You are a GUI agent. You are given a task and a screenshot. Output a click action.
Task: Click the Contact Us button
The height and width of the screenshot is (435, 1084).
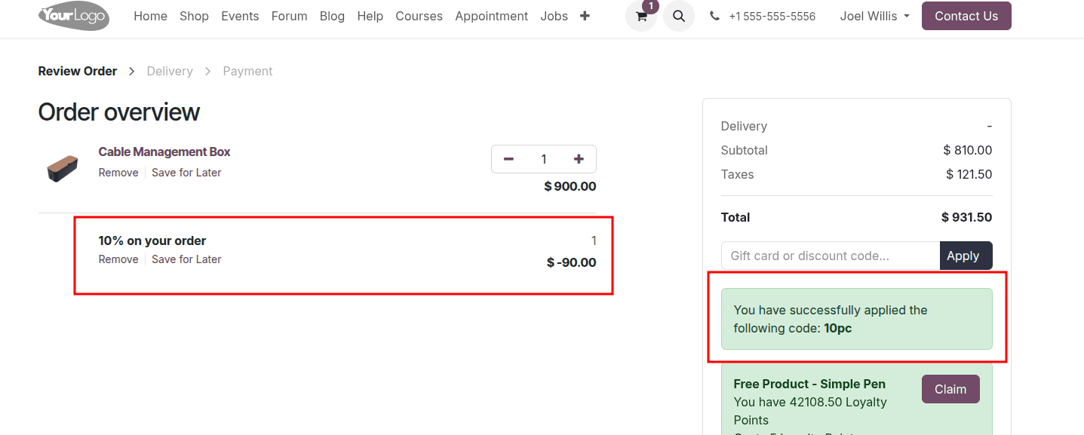coord(966,16)
